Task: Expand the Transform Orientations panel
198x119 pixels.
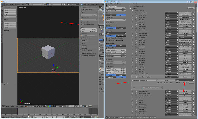Action: [88, 55]
